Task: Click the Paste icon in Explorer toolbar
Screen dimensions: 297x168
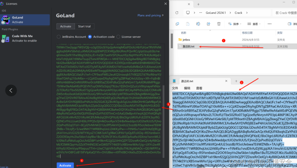Action: 187,24
